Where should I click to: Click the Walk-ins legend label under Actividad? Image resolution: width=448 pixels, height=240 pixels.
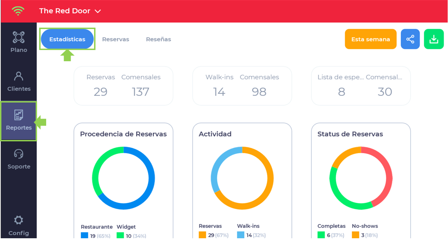point(248,226)
